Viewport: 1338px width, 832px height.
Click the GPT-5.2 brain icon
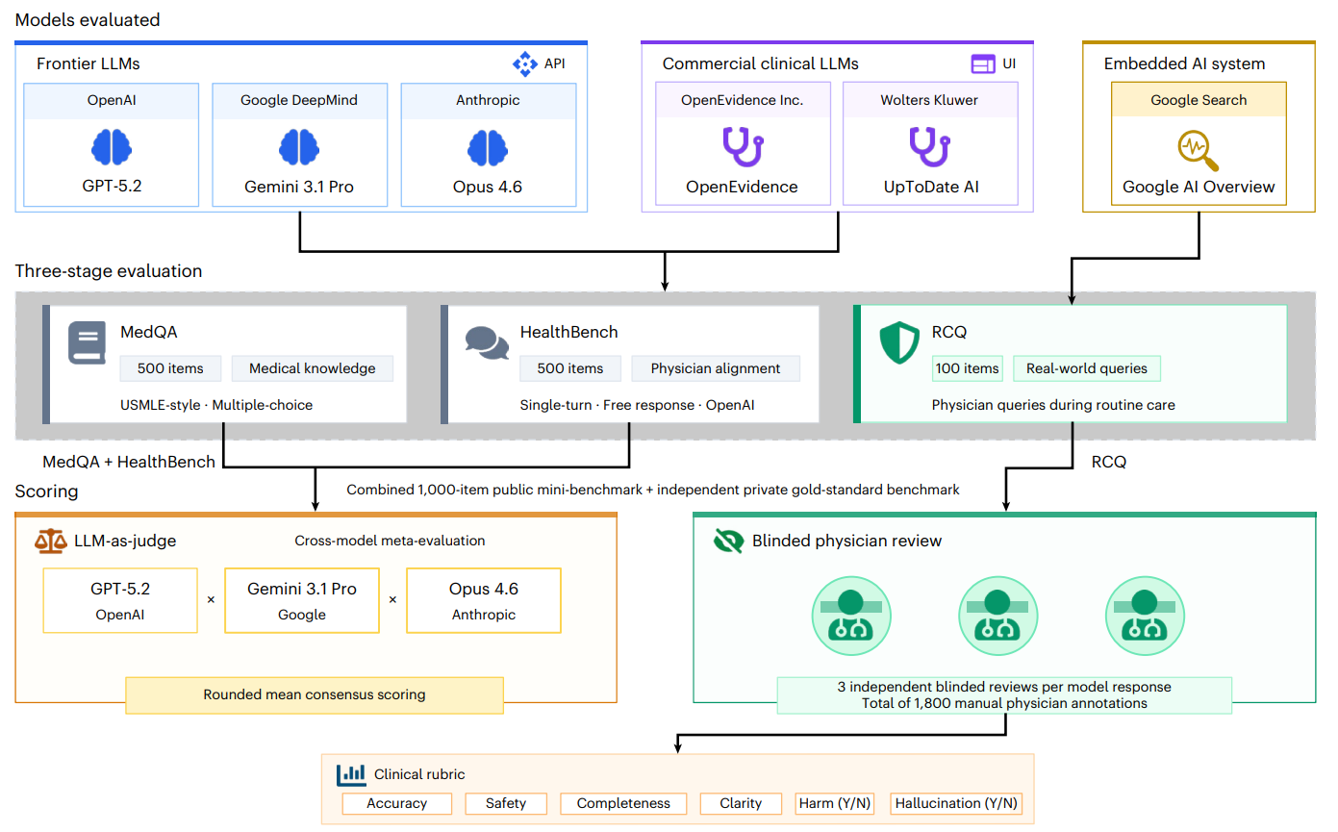(111, 147)
